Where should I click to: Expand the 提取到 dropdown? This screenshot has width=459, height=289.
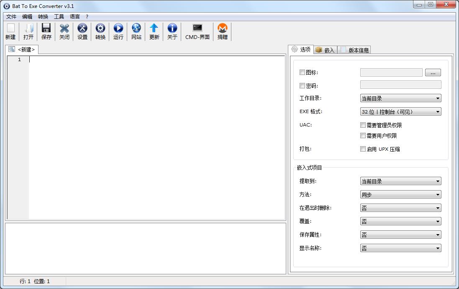pyautogui.click(x=400, y=181)
